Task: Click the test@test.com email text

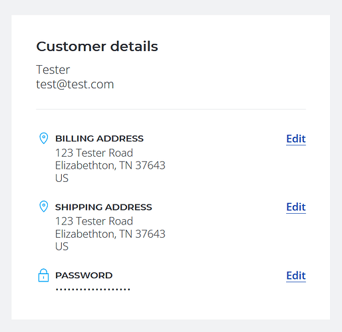Action: tap(75, 84)
